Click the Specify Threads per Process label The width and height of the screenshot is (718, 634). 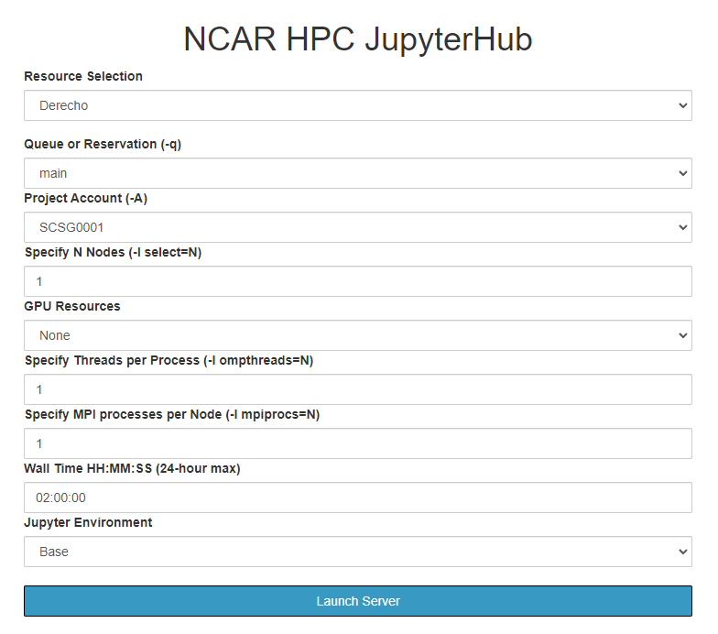169,360
